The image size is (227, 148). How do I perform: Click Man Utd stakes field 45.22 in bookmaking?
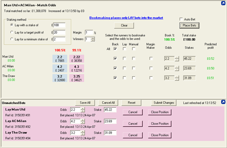tap(189, 59)
